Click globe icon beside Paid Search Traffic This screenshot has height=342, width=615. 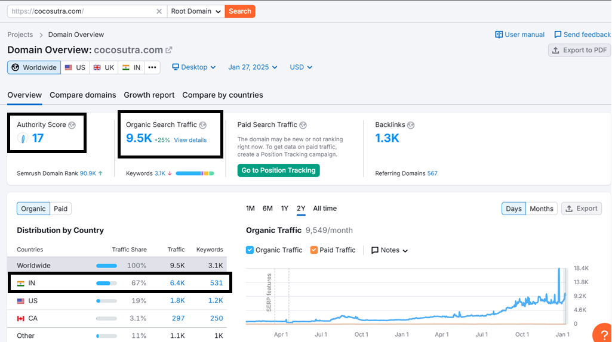pos(303,125)
